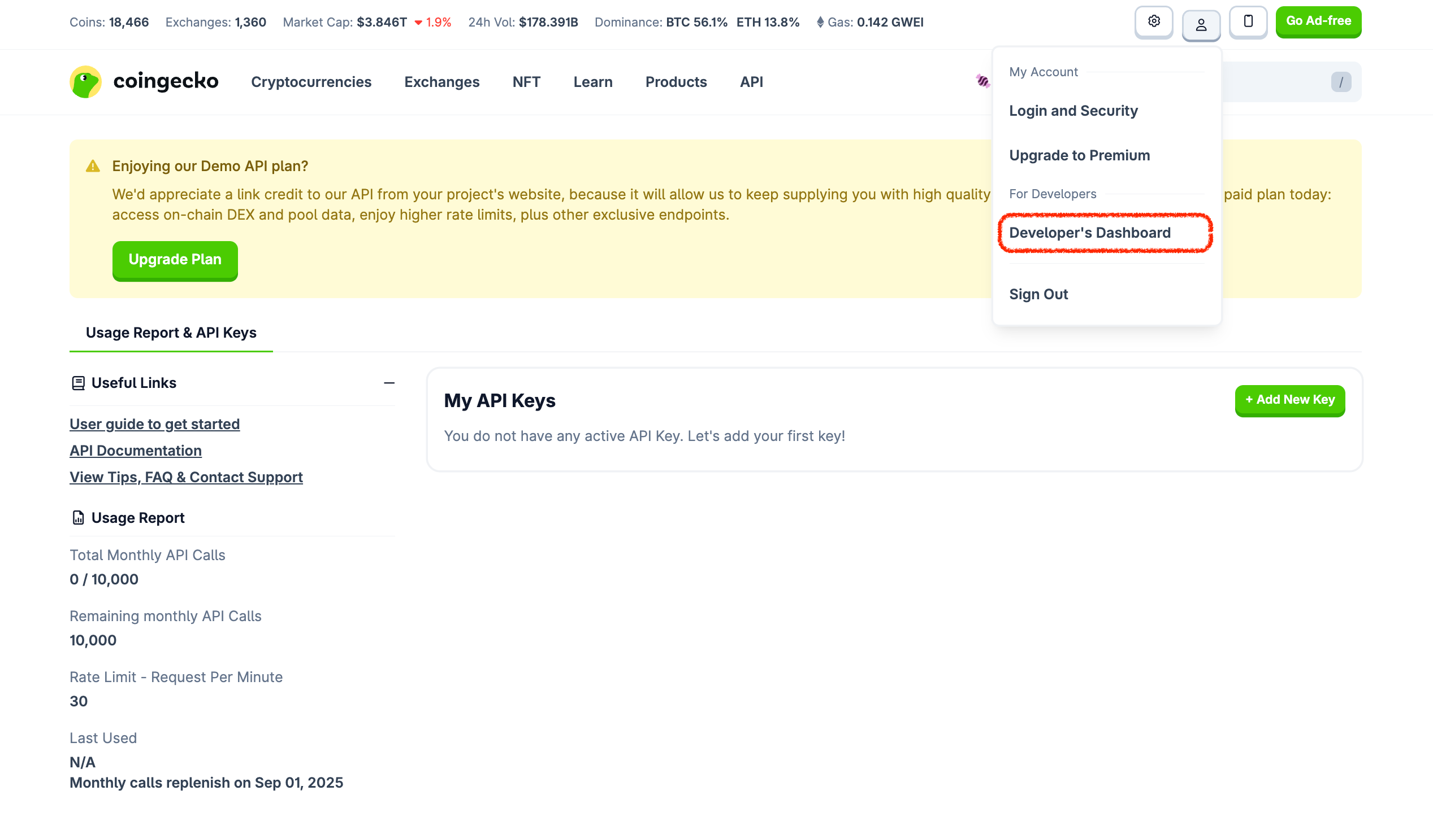Click the search input slash shortcut

pos(1340,82)
